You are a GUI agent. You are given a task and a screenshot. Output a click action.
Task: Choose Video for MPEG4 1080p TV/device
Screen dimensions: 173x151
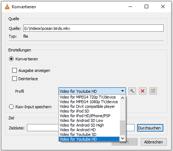[x=89, y=102]
